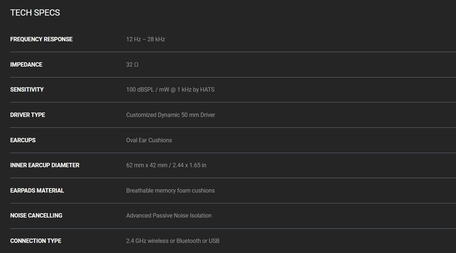
Task: Select the IMPEDANCE label
Action: coord(26,64)
